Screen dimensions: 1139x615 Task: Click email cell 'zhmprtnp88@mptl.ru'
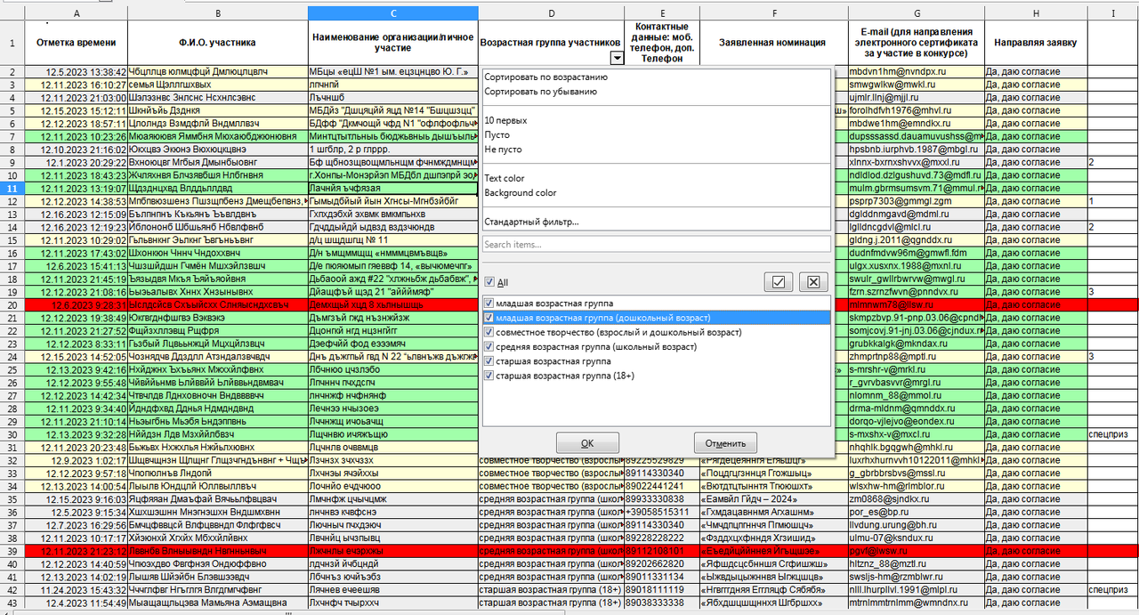click(x=916, y=356)
